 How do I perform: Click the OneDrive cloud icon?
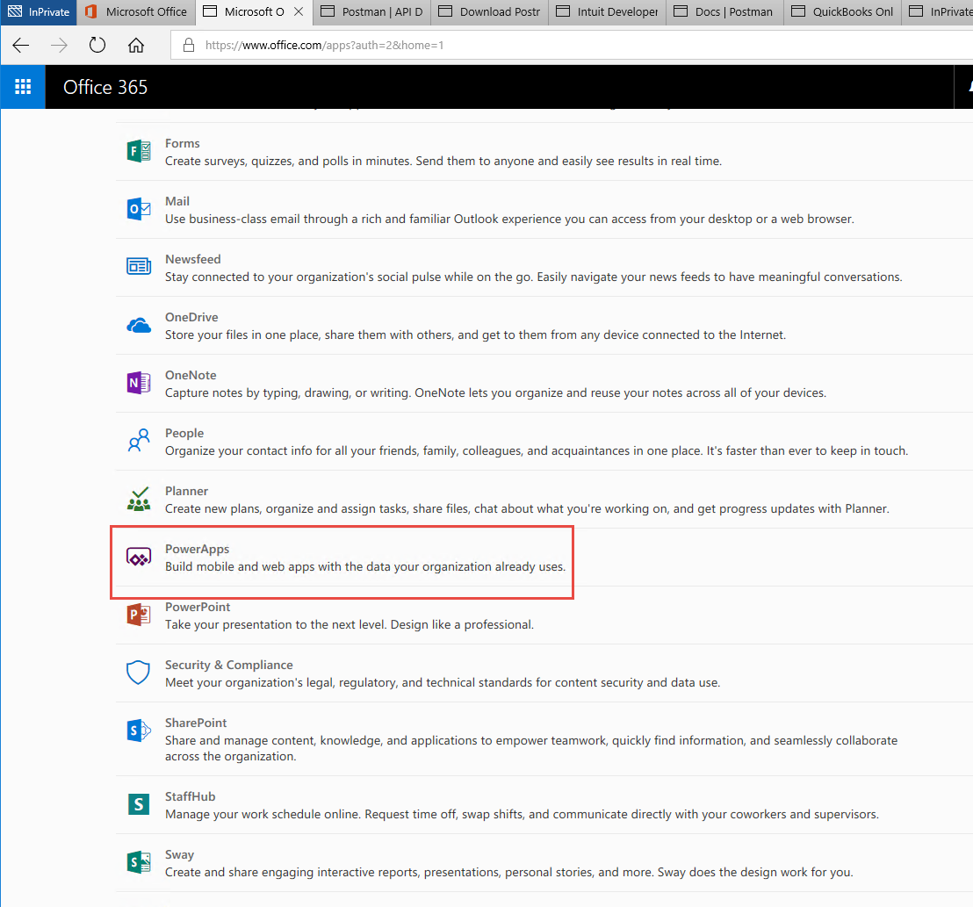click(139, 325)
